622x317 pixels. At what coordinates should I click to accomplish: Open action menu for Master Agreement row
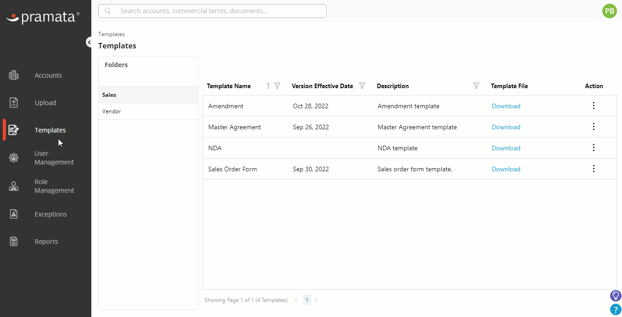click(x=594, y=127)
